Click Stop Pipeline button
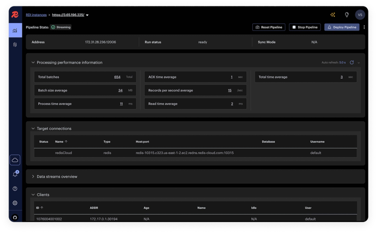377x233 pixels. pos(305,27)
